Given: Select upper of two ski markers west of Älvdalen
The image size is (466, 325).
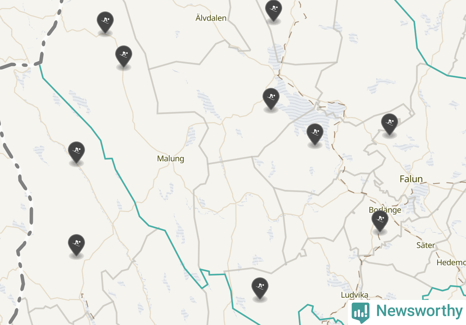Looking at the screenshot, I should pos(105,21).
